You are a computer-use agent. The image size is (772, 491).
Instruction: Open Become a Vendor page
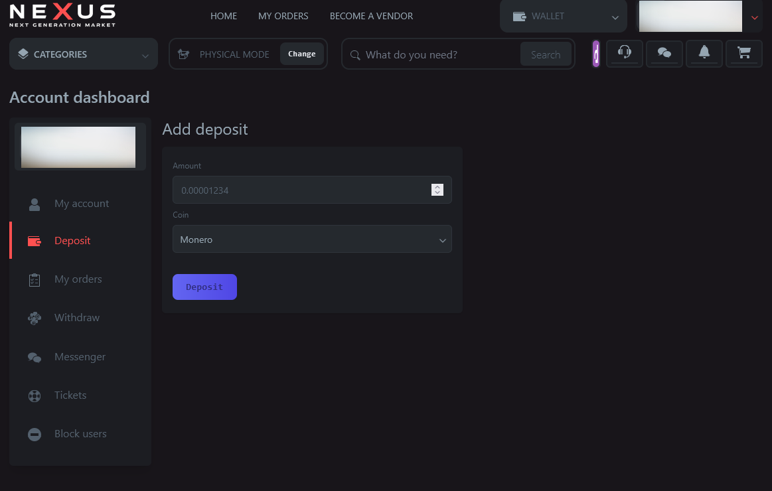[x=371, y=16]
